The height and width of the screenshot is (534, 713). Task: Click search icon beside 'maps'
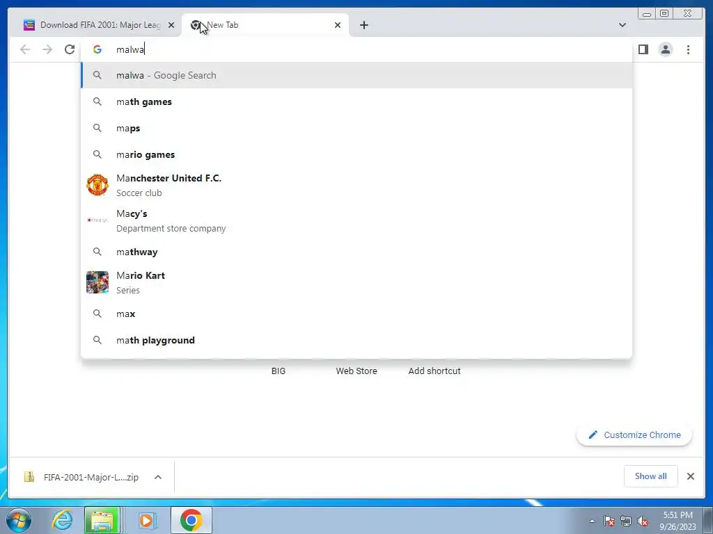97,128
